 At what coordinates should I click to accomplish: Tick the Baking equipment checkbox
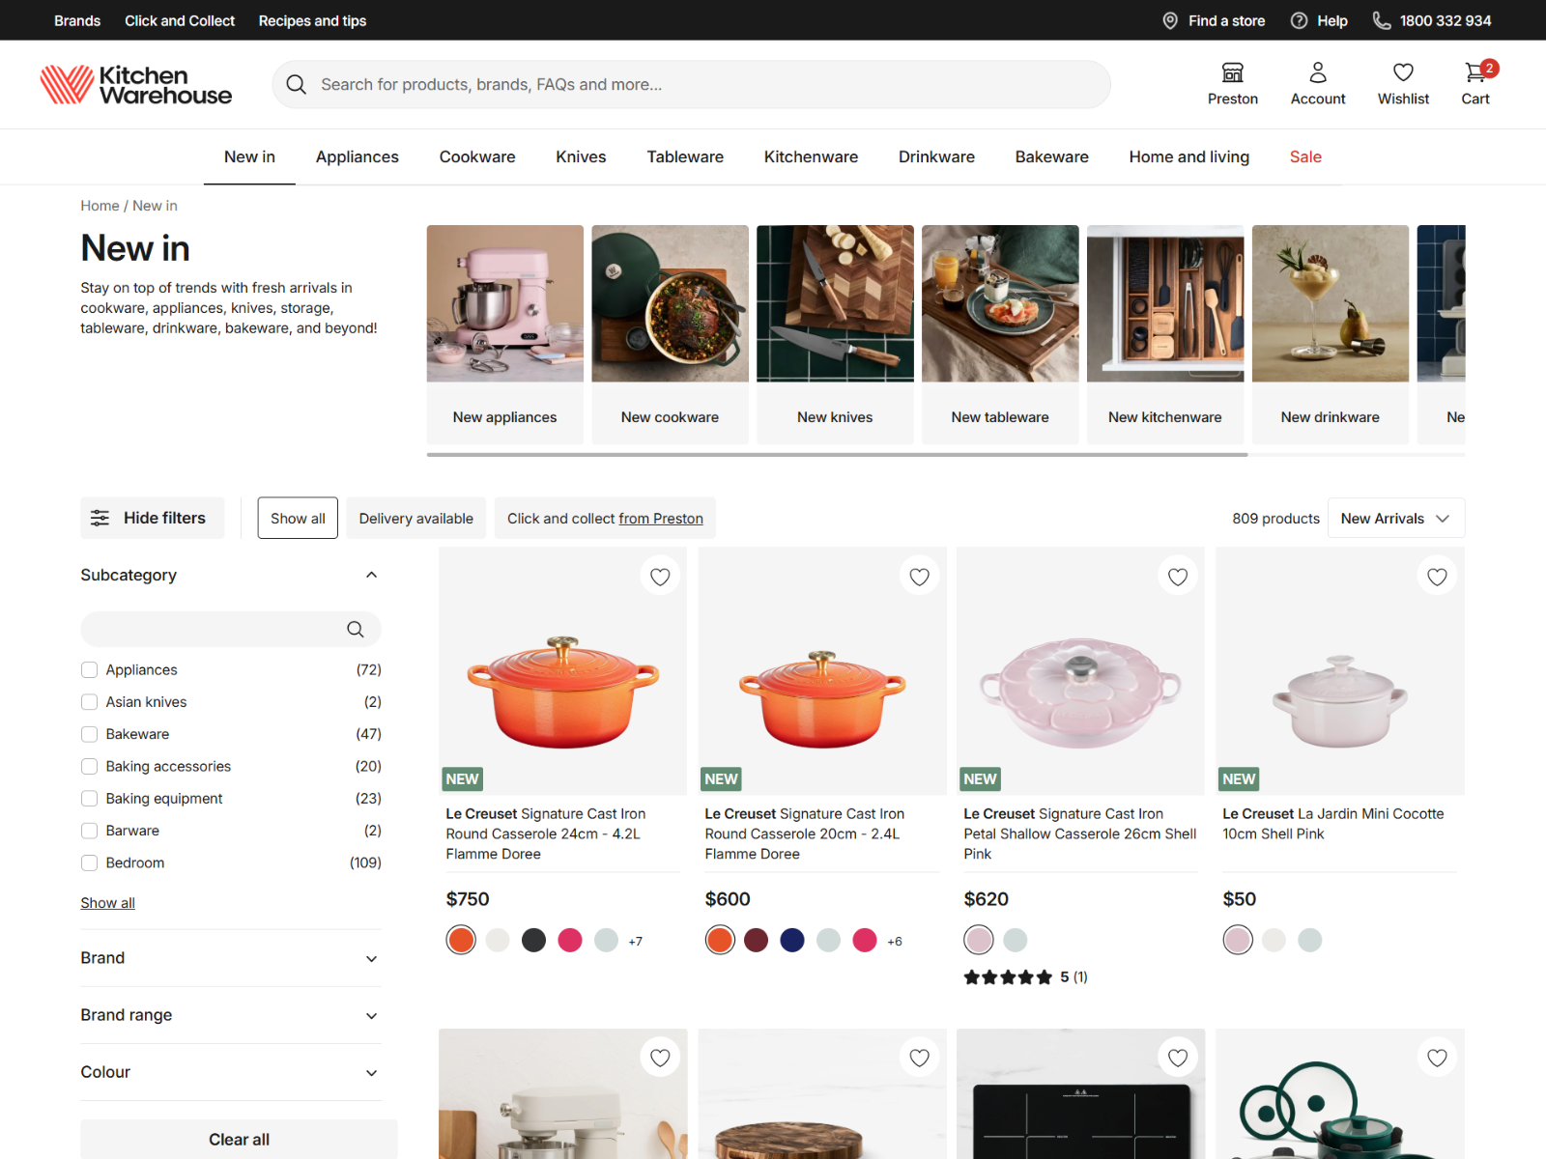coord(90,799)
